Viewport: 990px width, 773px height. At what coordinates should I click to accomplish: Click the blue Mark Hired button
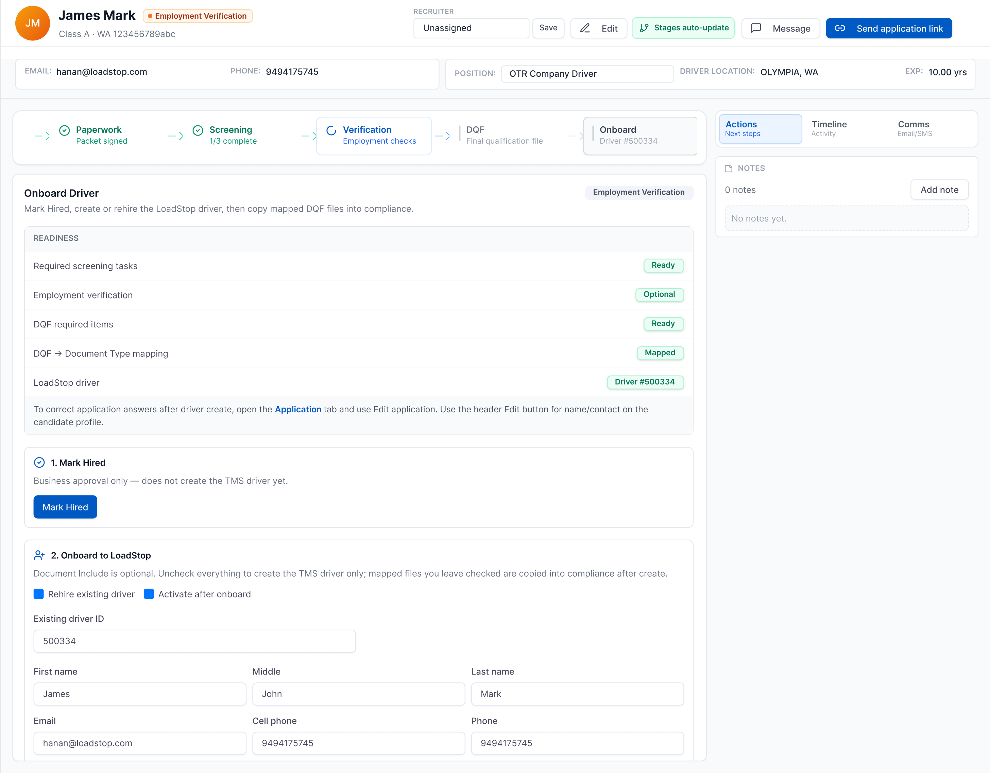(65, 507)
